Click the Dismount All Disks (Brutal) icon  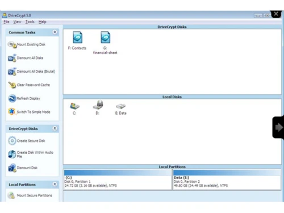point(12,72)
